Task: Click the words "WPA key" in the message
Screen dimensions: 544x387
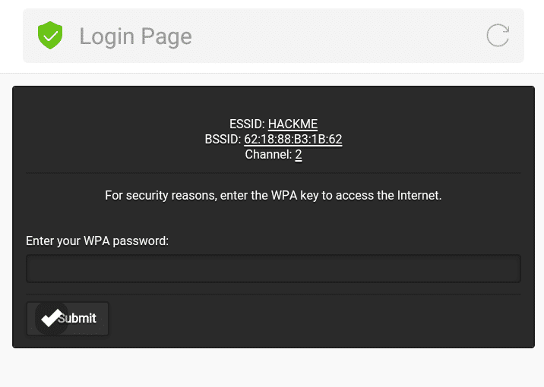Action: (x=308, y=196)
